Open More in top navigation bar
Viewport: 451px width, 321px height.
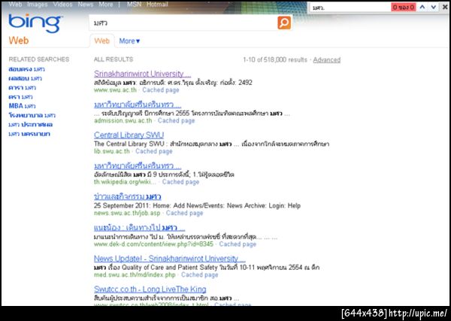point(106,5)
